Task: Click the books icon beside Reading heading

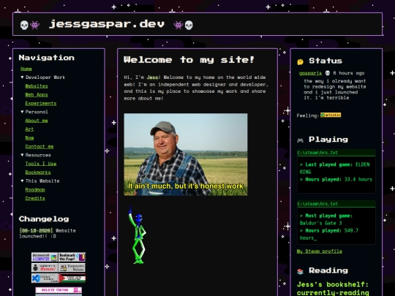Action: (x=301, y=271)
